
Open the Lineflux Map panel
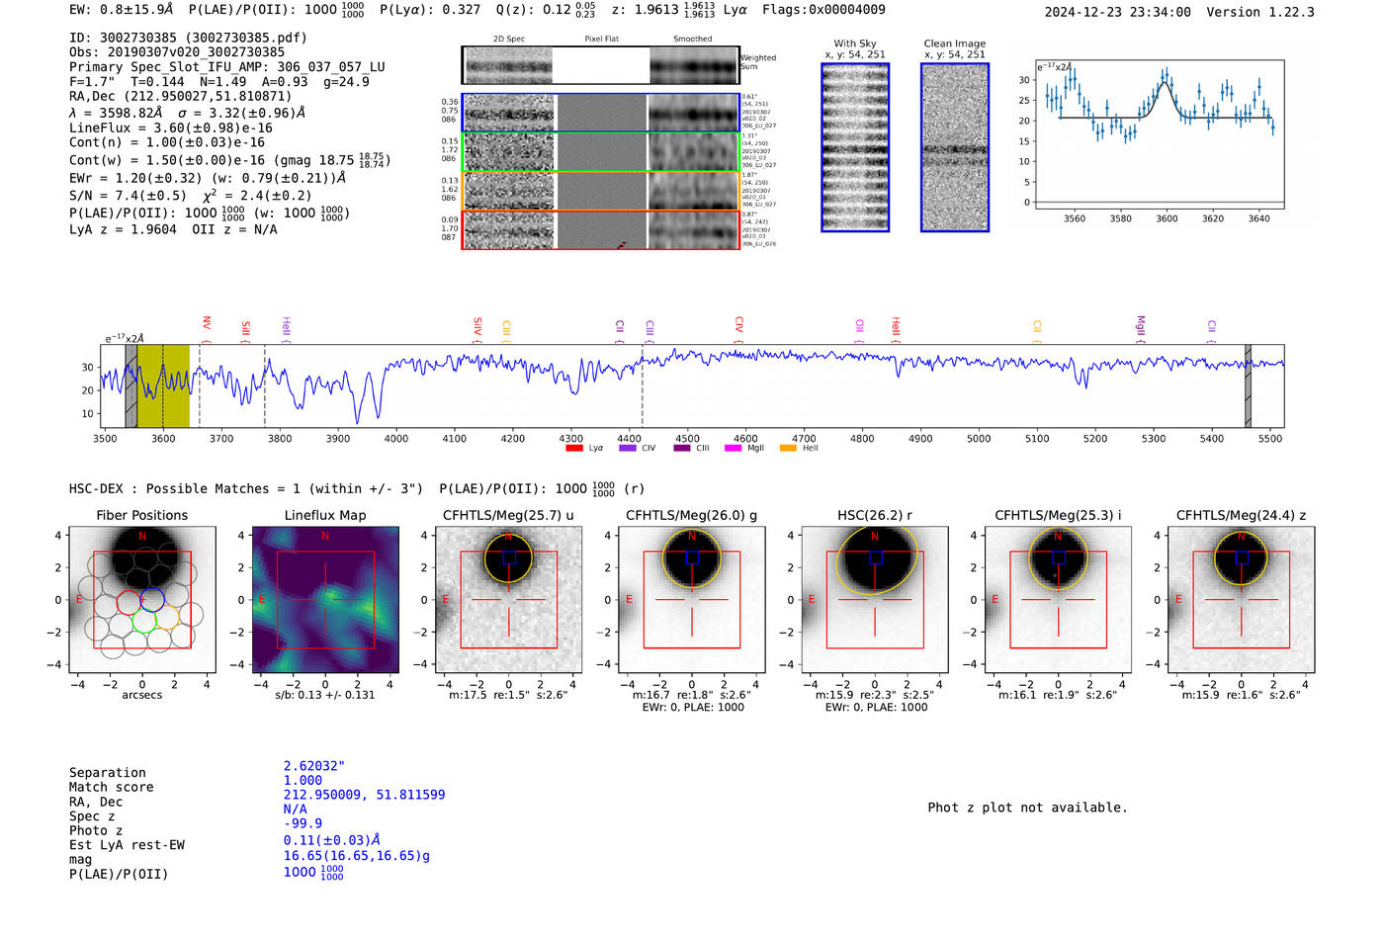325,599
